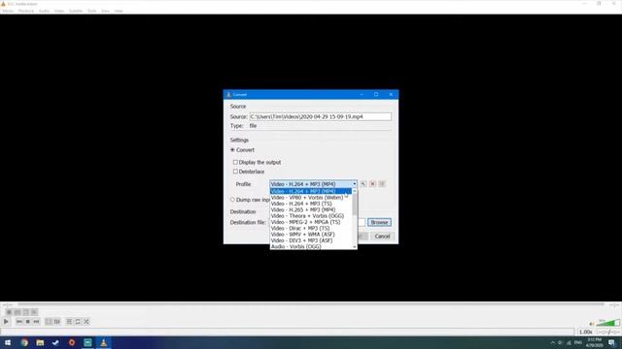622x349 pixels.
Task: Open the red circle recorder app in taskbar
Action: [x=72, y=342]
